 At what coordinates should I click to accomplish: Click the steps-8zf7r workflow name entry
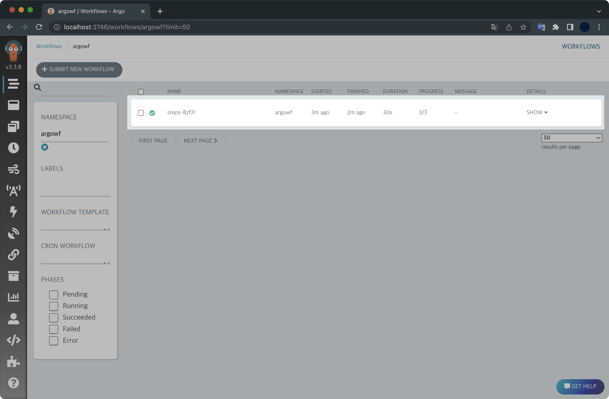181,112
